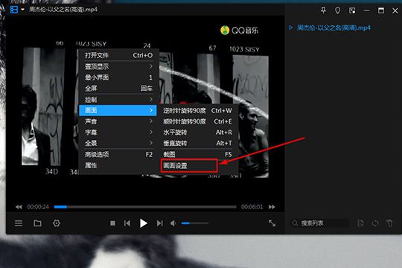Open the playlist menu (three-lines icon)
This screenshot has height=268, width=402.
[x=19, y=223]
